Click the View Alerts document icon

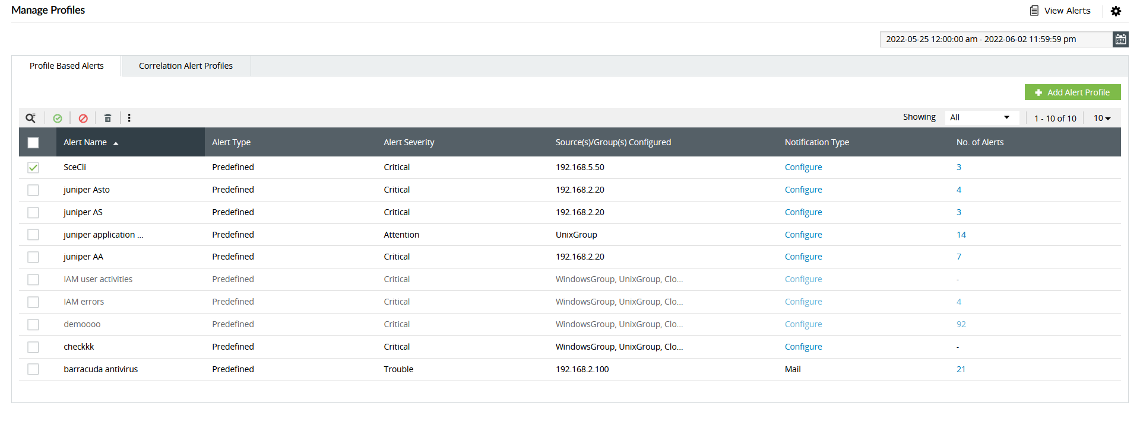[1034, 11]
